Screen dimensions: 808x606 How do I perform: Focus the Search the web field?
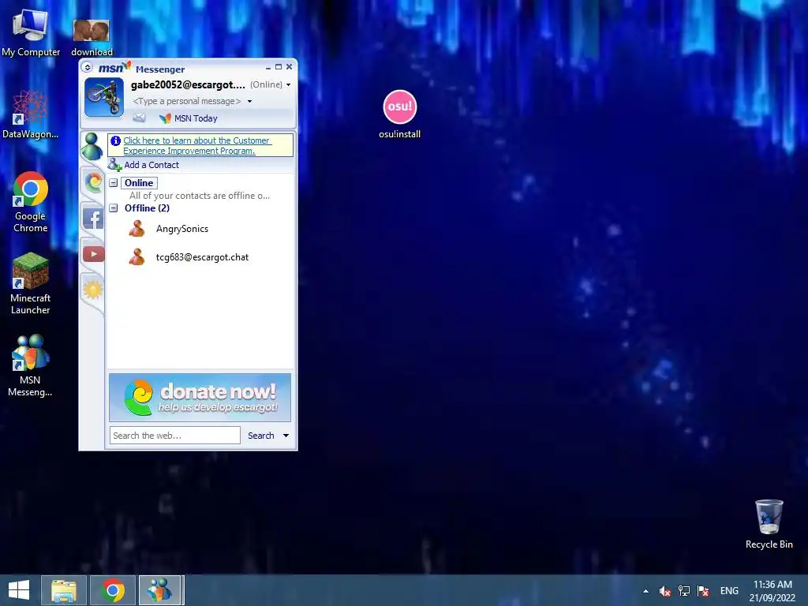(174, 436)
